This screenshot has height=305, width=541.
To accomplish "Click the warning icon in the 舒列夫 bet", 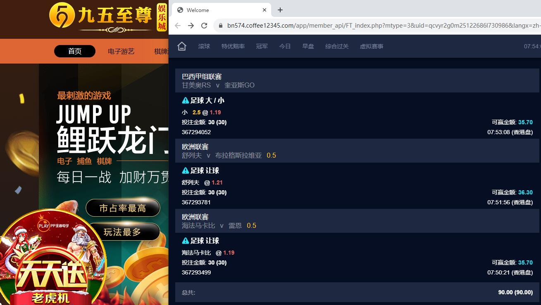I will click(x=186, y=170).
